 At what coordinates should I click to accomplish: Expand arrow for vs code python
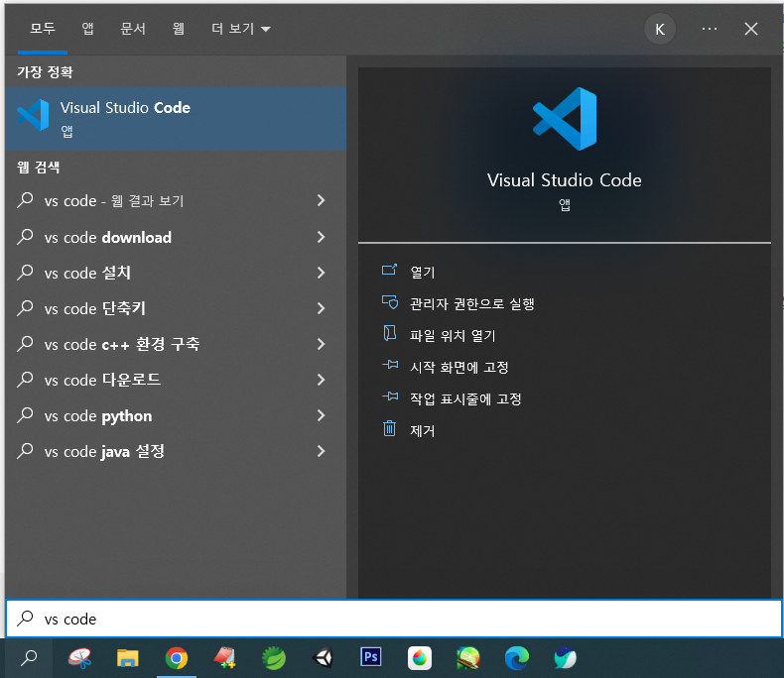pos(321,415)
